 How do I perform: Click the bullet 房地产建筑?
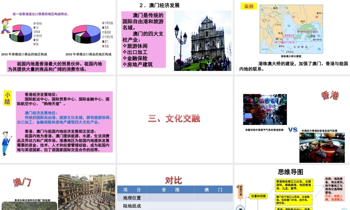[x=138, y=64]
